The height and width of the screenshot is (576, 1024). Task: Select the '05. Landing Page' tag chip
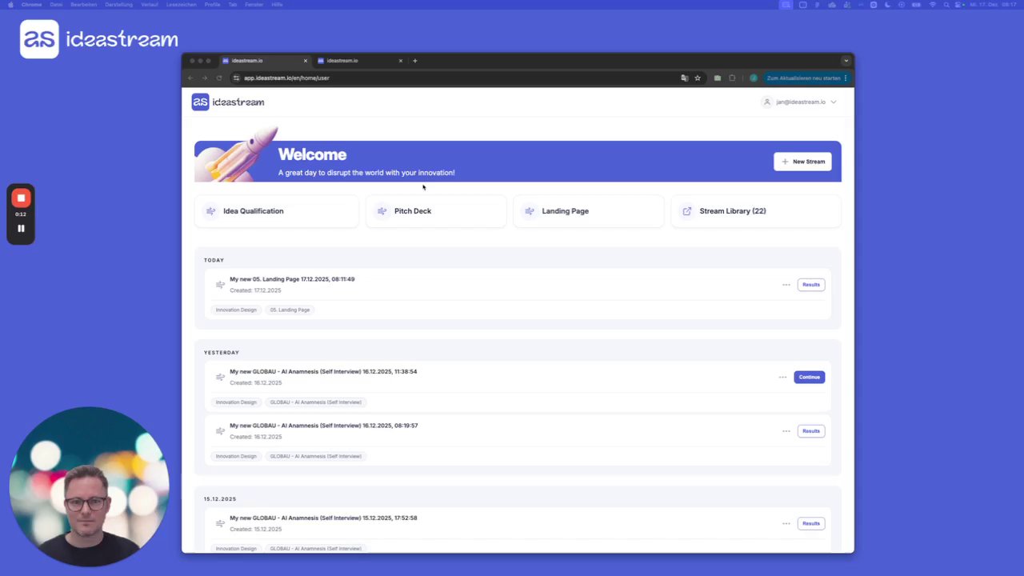(290, 310)
